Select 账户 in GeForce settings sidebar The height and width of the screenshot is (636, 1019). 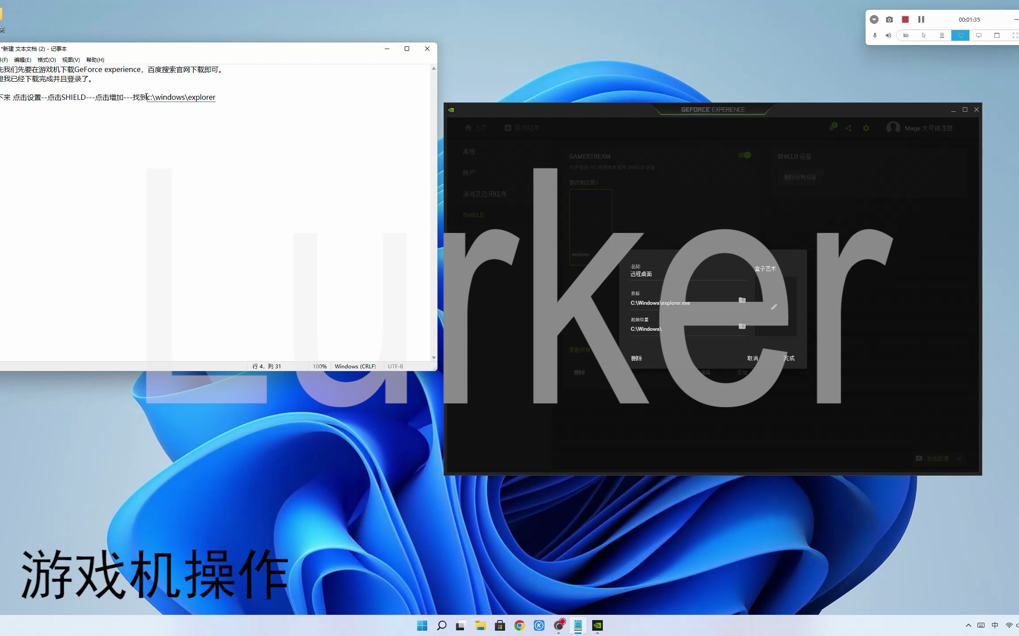469,173
